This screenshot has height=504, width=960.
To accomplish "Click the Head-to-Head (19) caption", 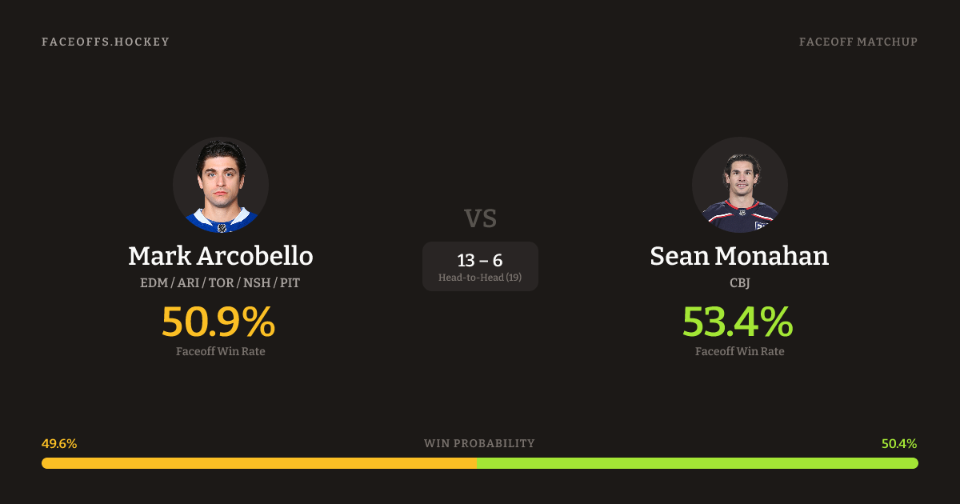I will [x=480, y=278].
